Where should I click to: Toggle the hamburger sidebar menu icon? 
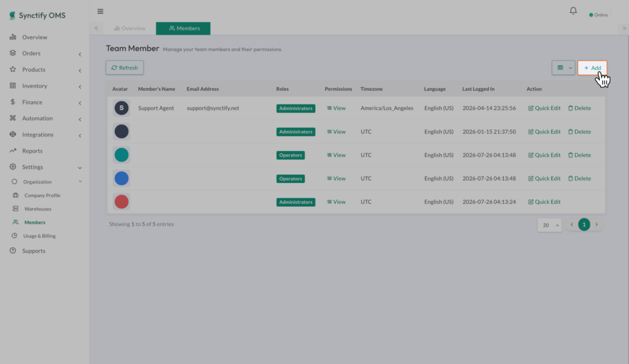click(100, 11)
